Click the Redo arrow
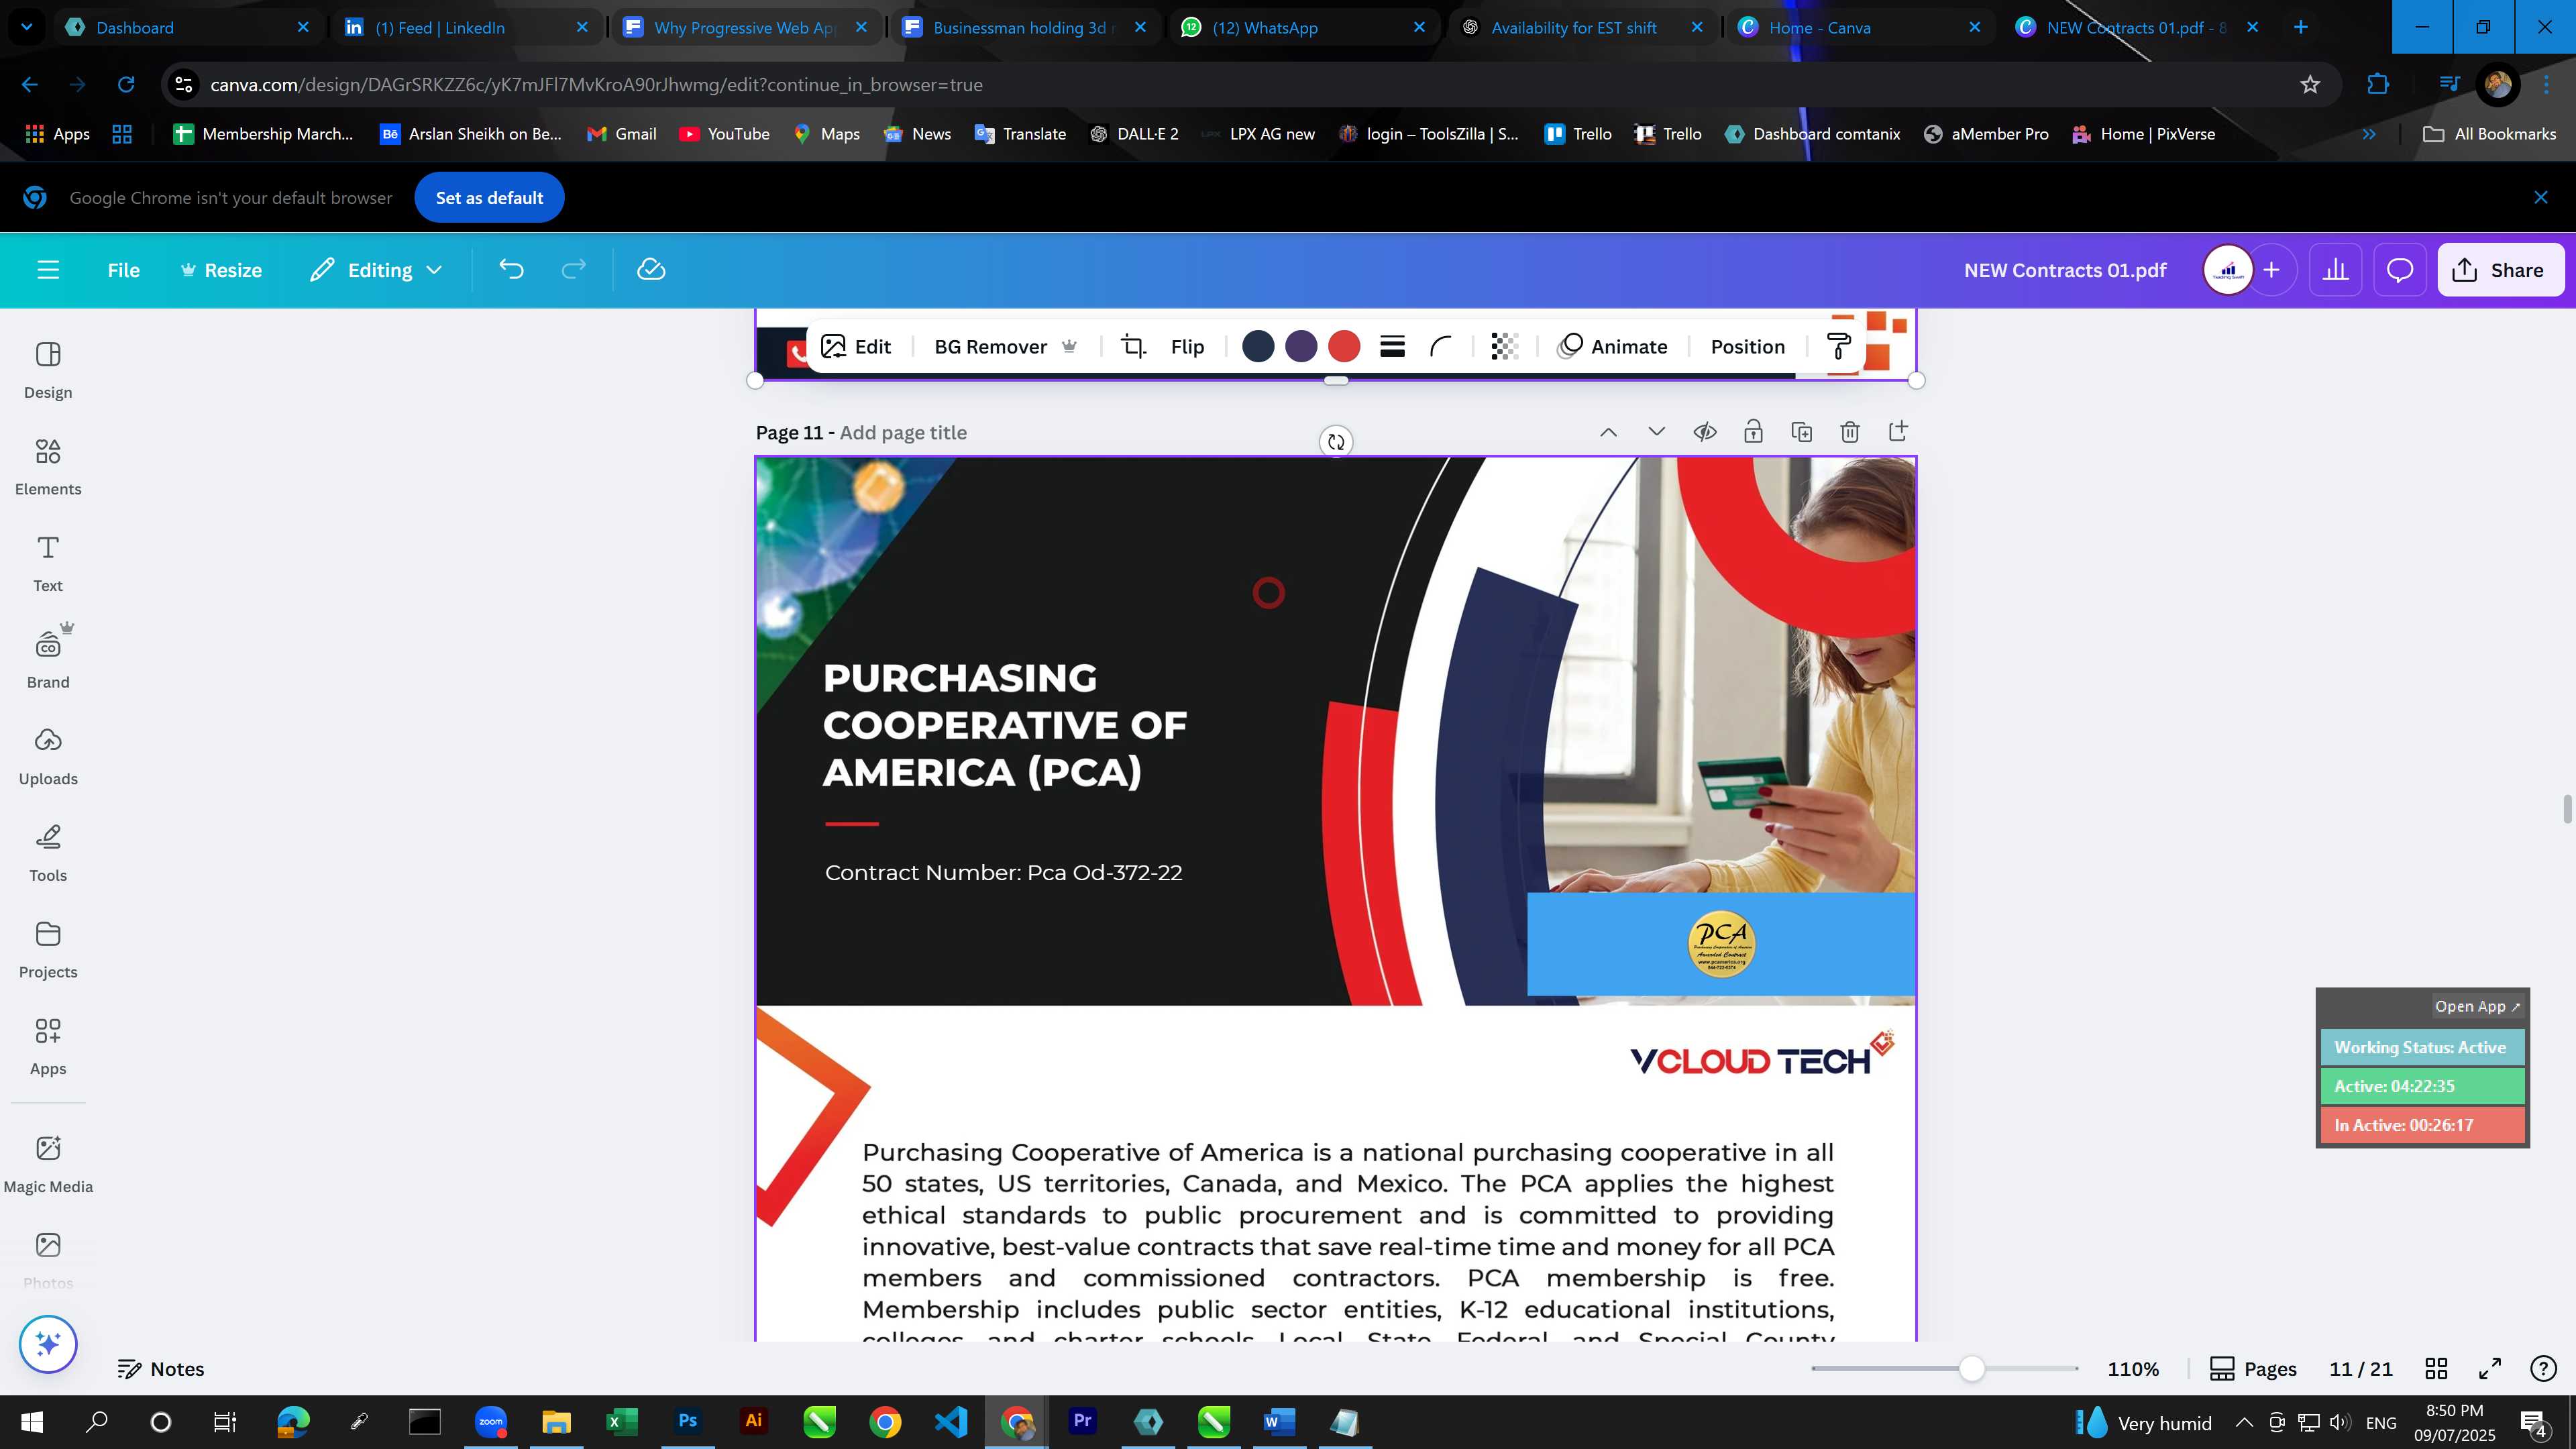 coord(573,270)
